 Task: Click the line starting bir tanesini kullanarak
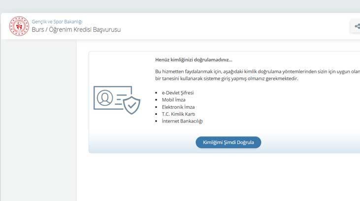click(227, 78)
